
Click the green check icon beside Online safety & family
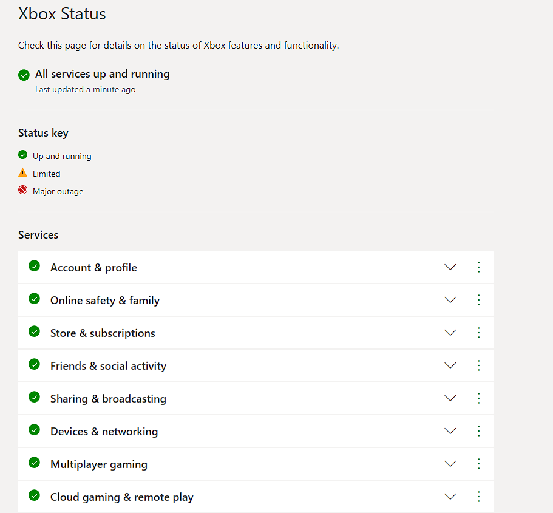pos(34,299)
